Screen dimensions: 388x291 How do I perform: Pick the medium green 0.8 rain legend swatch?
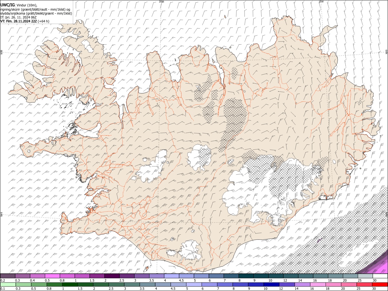coord(55,284)
